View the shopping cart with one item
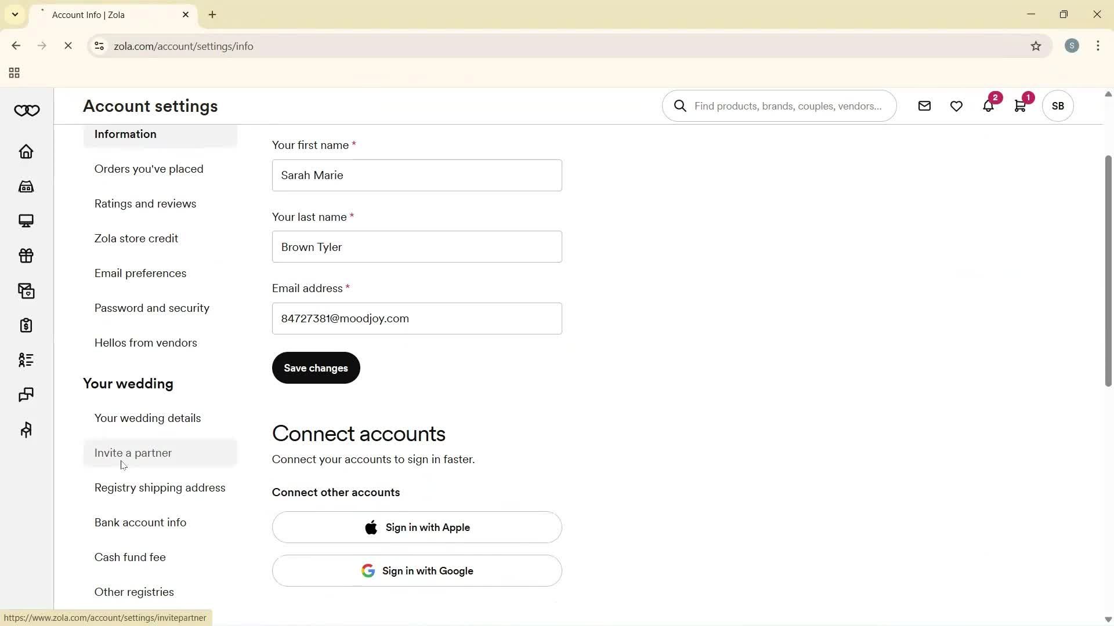This screenshot has height=626, width=1114. (1021, 106)
